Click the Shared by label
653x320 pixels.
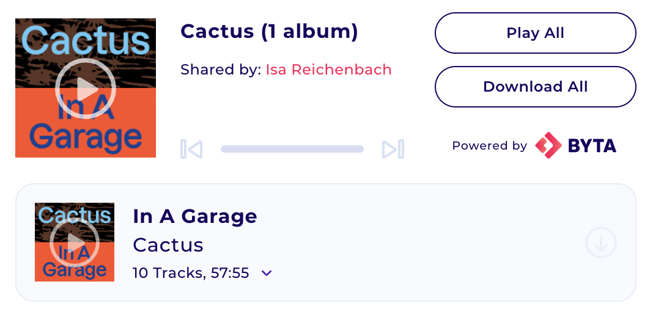pyautogui.click(x=220, y=70)
